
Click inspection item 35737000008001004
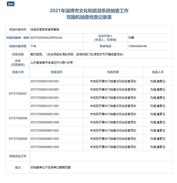pos(45,147)
